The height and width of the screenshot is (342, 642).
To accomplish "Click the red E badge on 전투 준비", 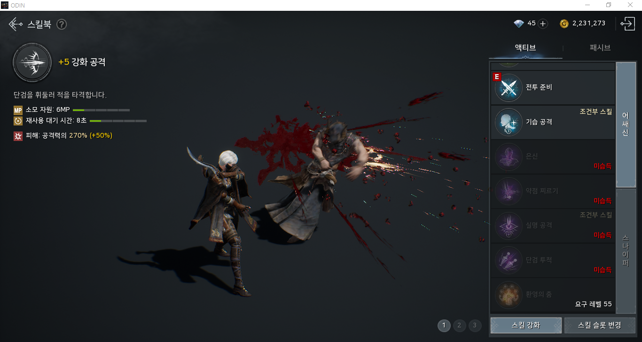I will click(x=496, y=77).
